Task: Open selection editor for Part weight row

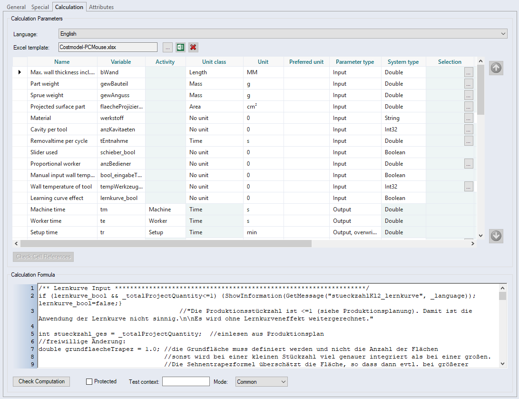Action: coord(469,84)
